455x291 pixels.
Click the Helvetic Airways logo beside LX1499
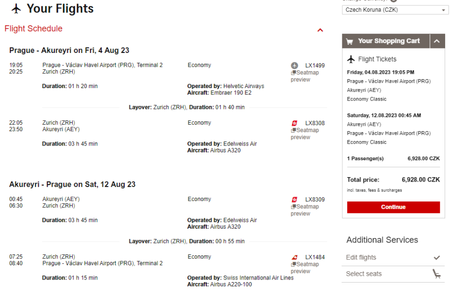[295, 65]
